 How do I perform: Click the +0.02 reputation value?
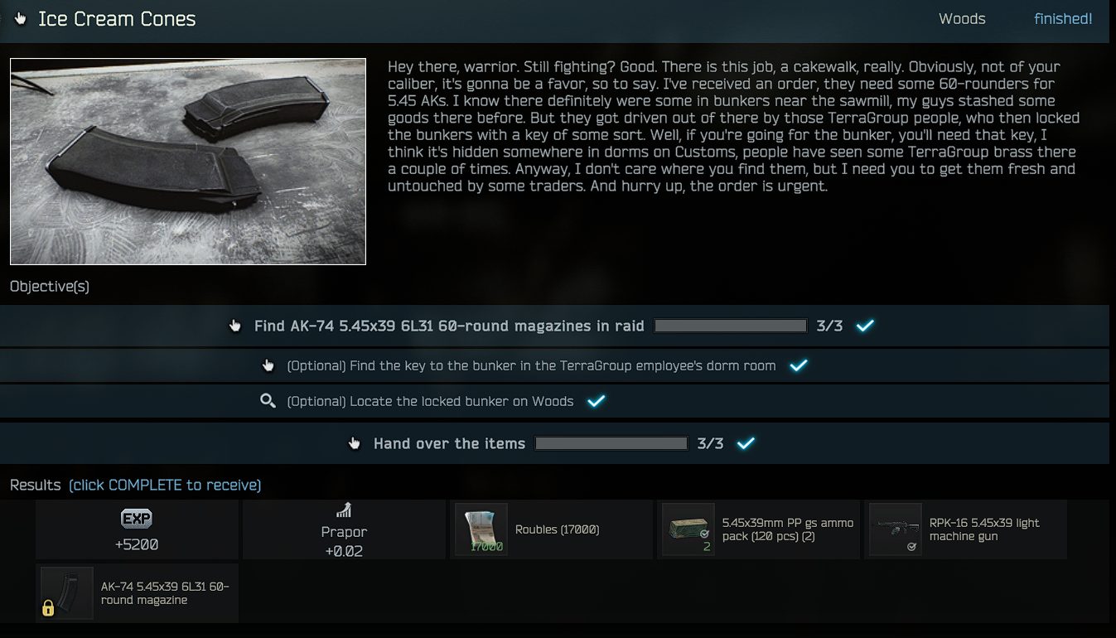point(344,551)
